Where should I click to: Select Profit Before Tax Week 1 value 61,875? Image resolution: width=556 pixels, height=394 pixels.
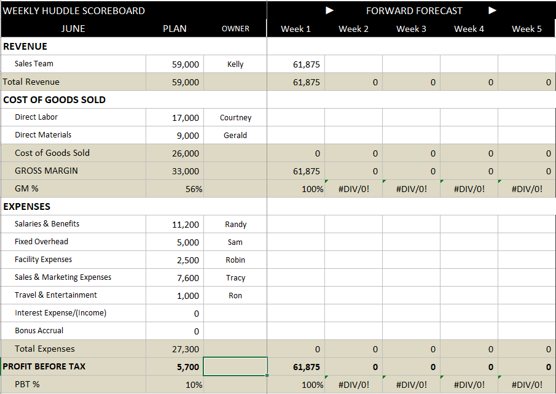[x=296, y=367]
